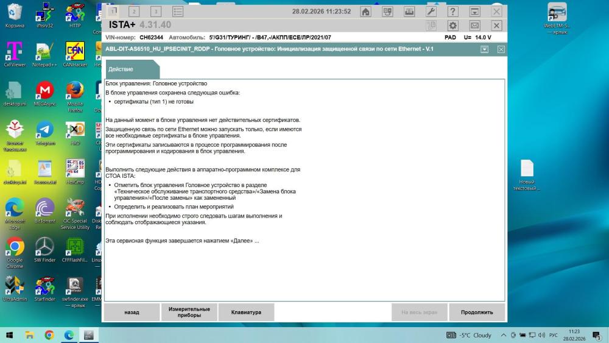Open Microsoft Edge desktop shortcut
Viewport: 609px width, 343px height.
[x=15, y=214]
